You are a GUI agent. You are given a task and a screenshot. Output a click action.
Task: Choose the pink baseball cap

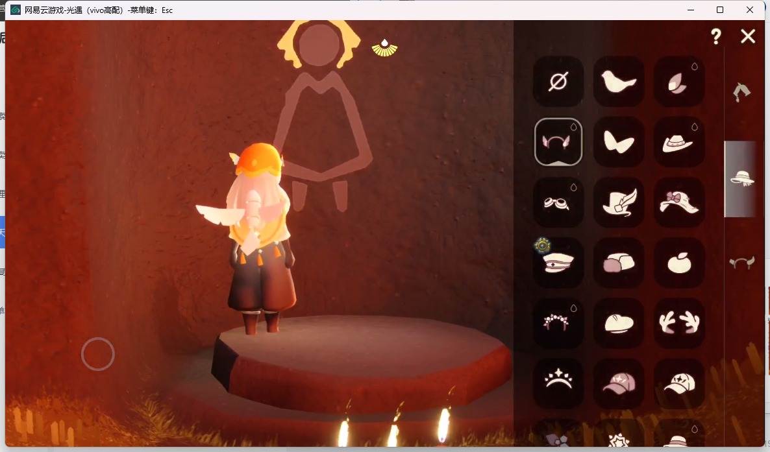[619, 383]
